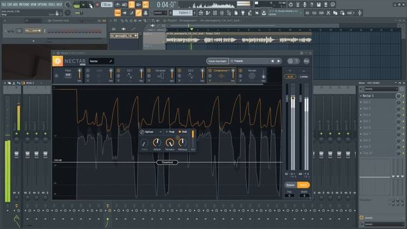This screenshot has height=229, width=407.
Task: Click the FL Studio Mobile update news panel
Action: (285, 13)
